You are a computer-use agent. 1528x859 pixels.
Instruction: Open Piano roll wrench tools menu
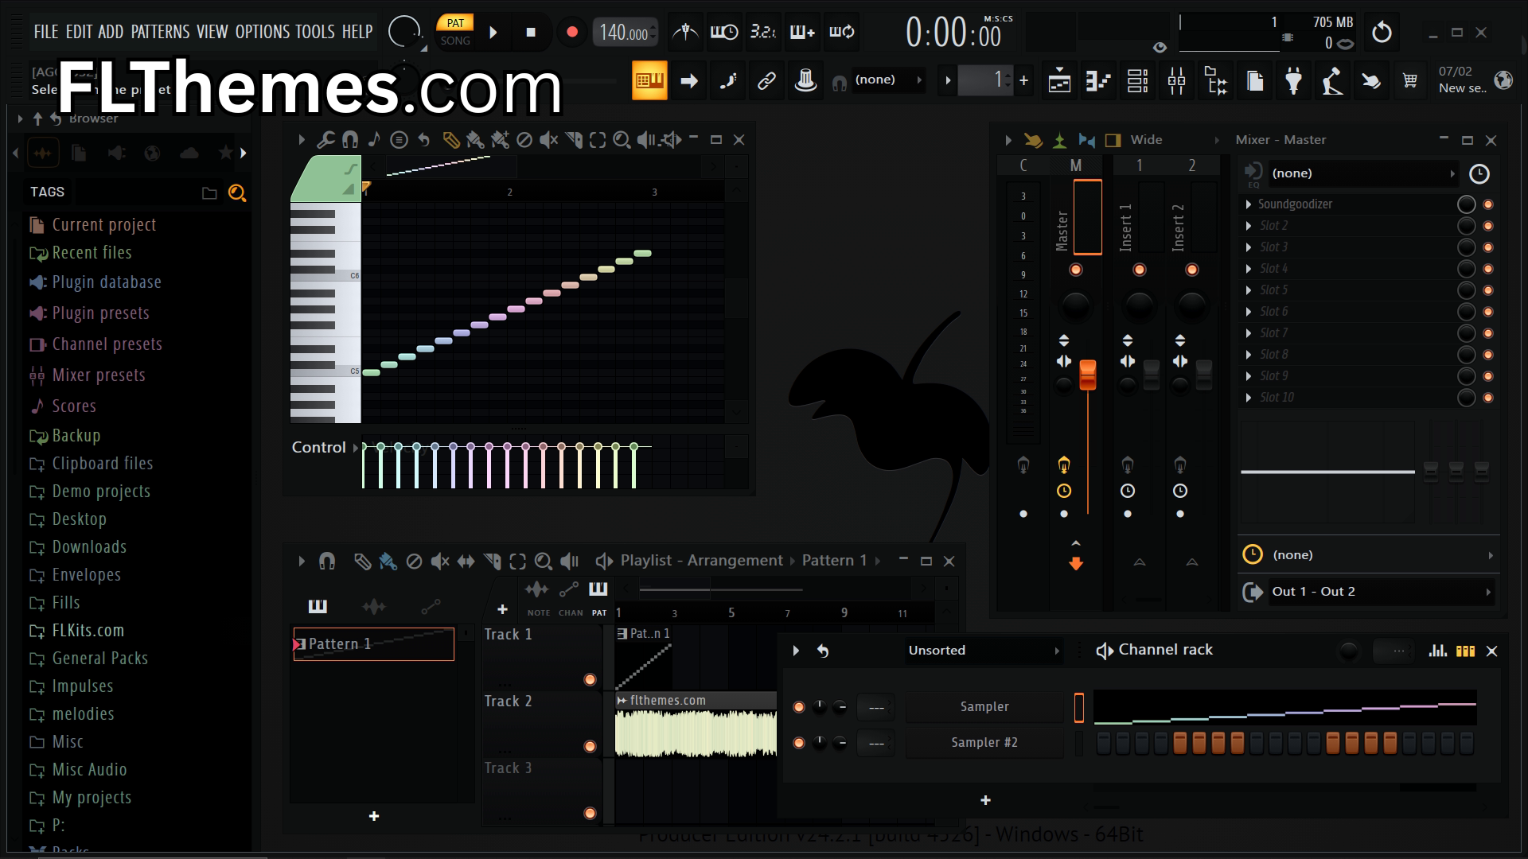tap(325, 140)
